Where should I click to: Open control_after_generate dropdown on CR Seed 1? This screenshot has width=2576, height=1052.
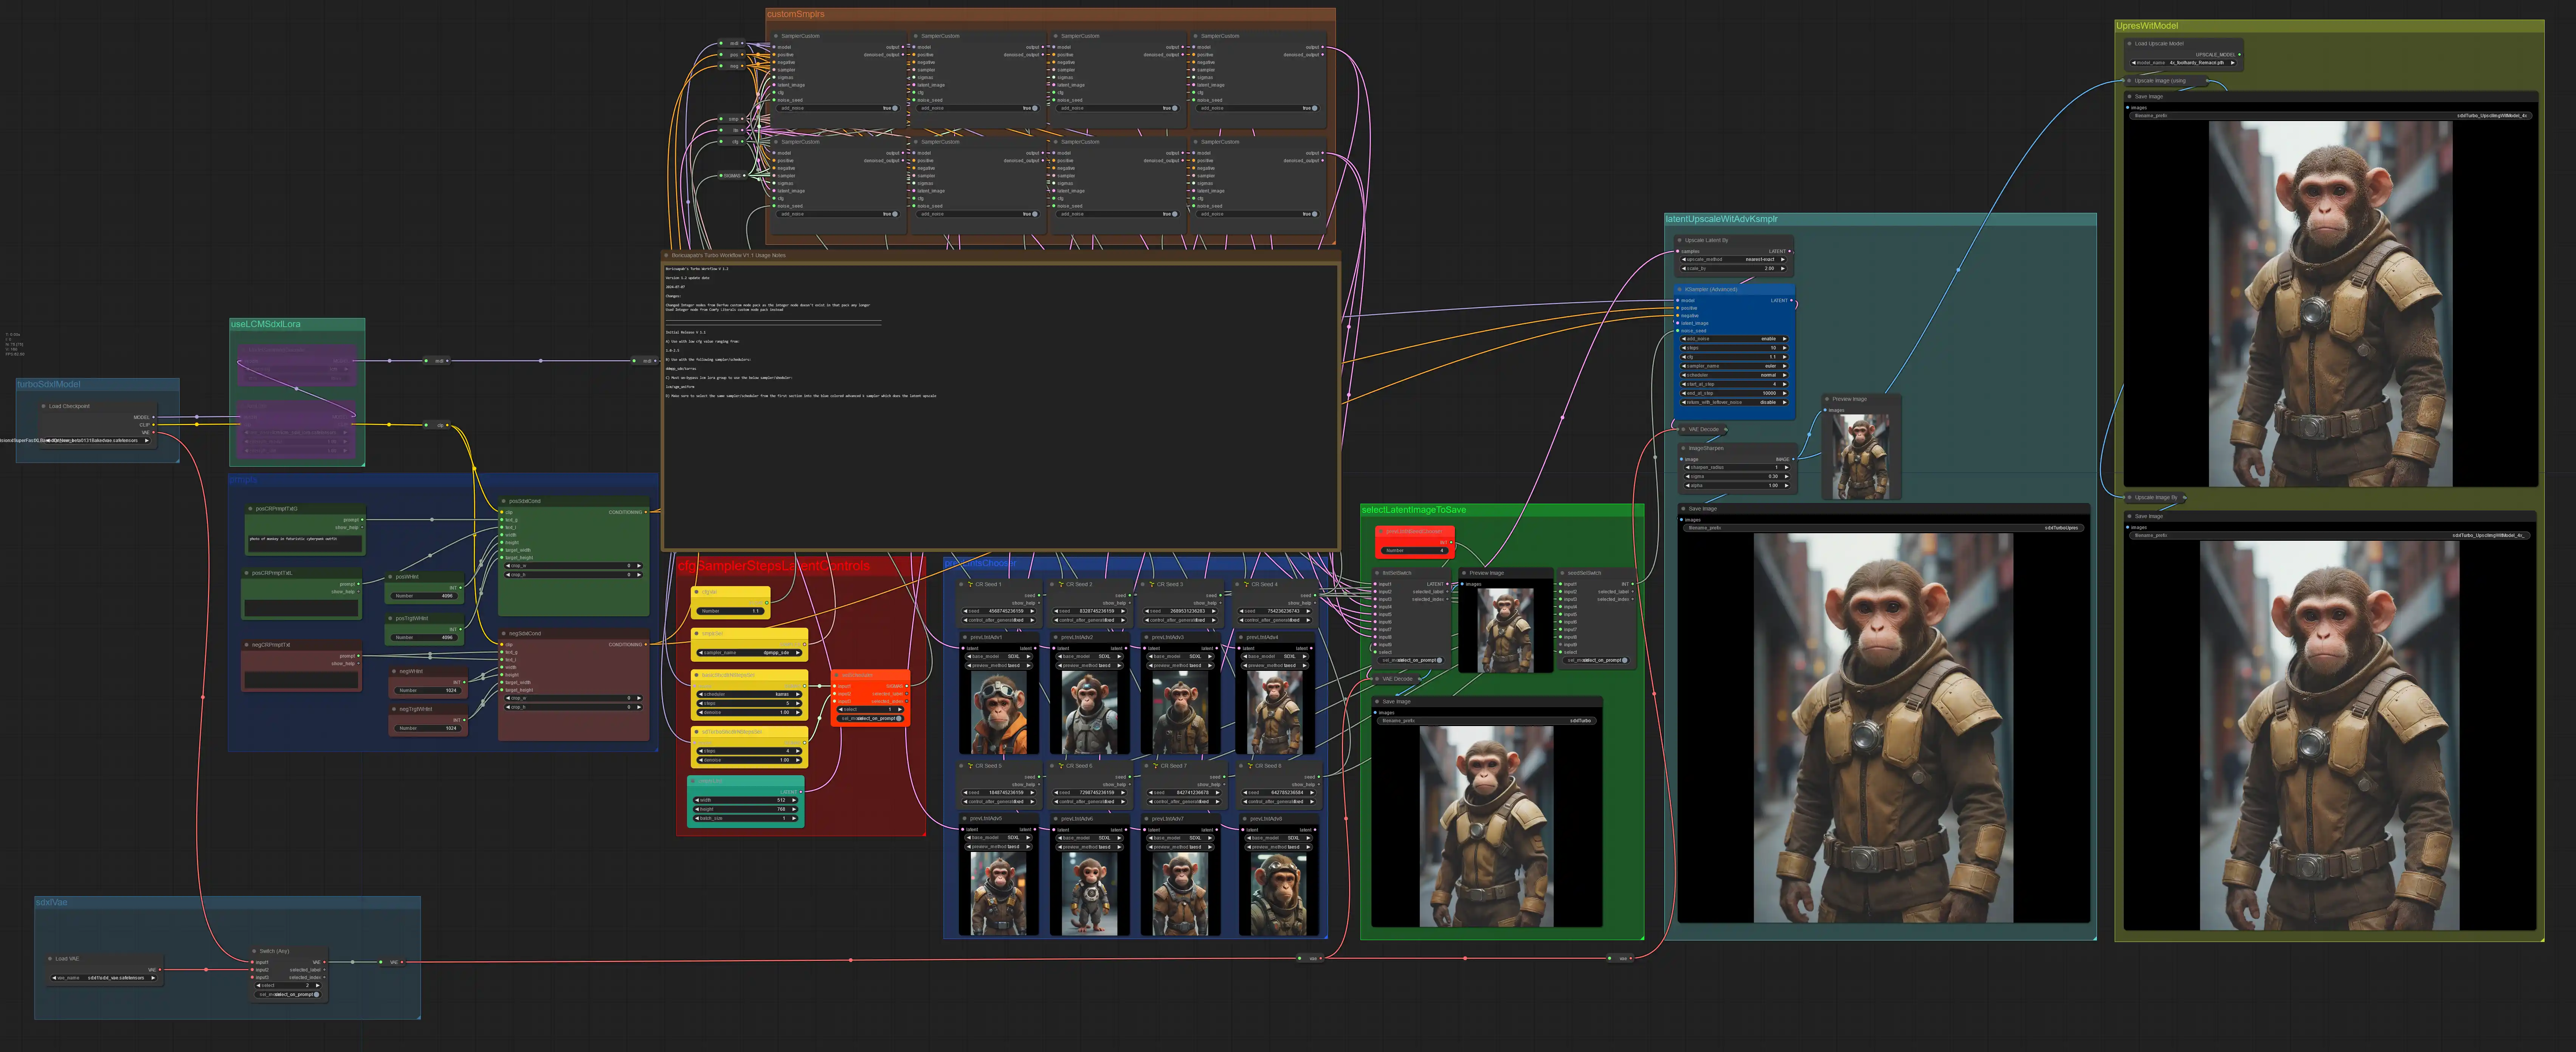pos(998,620)
